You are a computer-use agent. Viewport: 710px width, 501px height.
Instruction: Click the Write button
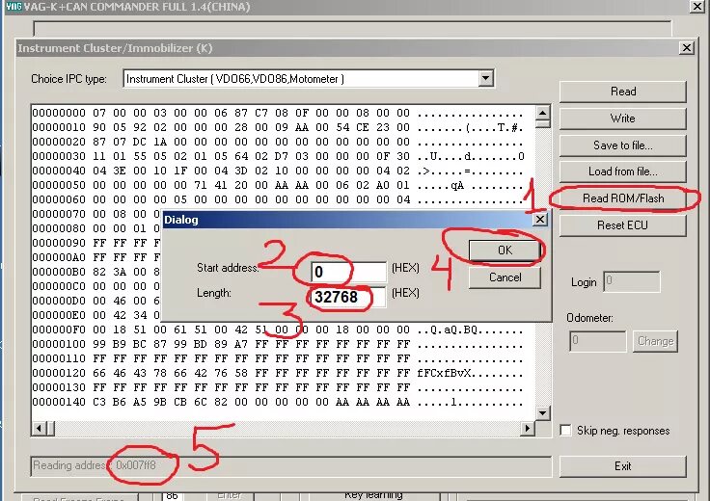pos(623,119)
